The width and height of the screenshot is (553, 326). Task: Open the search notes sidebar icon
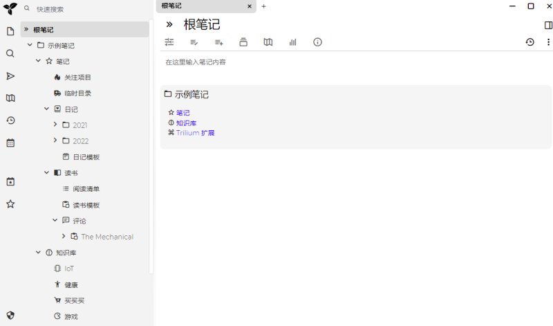[x=10, y=54]
